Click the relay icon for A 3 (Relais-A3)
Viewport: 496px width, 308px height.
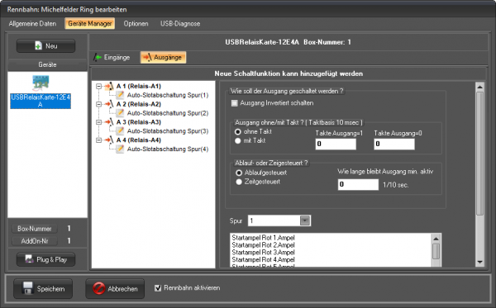tap(109, 122)
